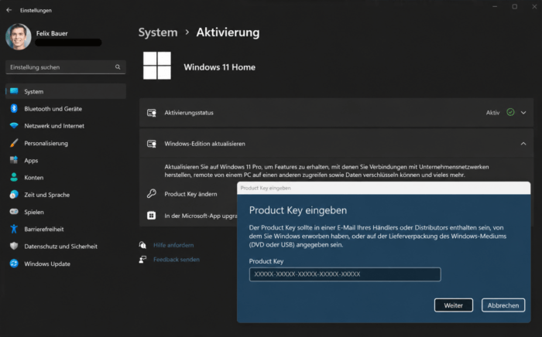This screenshot has height=337, width=542.
Task: Open Barrierefreiheit accessibility icon
Action: click(14, 229)
